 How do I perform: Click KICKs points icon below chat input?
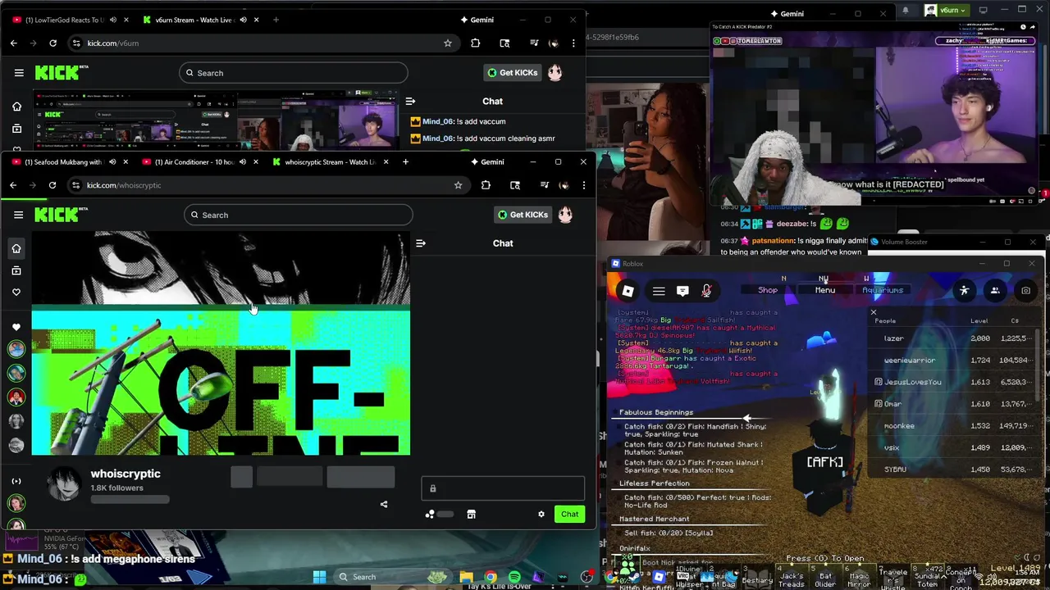coord(430,515)
